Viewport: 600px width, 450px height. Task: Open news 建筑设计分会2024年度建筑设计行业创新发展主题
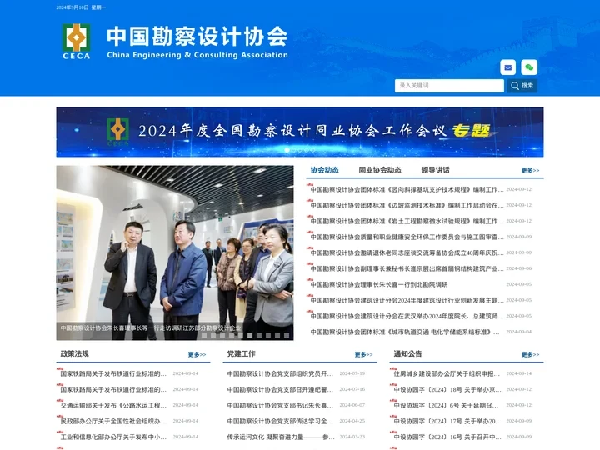407,300
